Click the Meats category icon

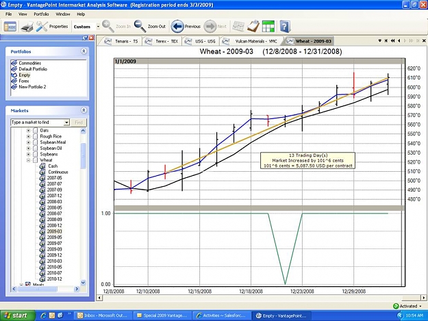point(28,284)
